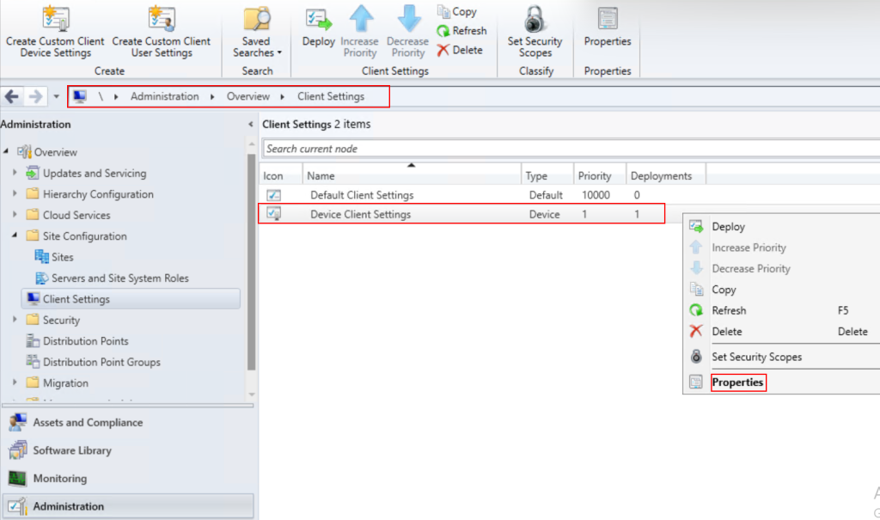Open the Software Library workspace
Image resolution: width=880 pixels, height=520 pixels.
point(72,450)
